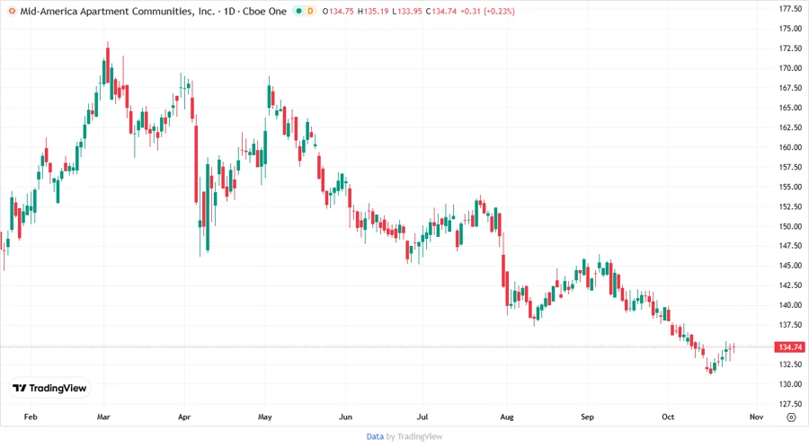Click the 130.00 price axis label
809x447 pixels.
790,384
